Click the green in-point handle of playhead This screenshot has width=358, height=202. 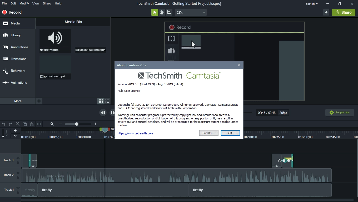click(x=101, y=129)
